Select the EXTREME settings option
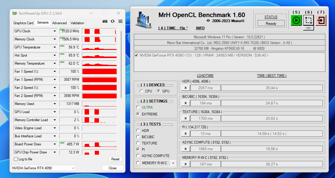Screen dimensions: 335x178 click(x=138, y=114)
